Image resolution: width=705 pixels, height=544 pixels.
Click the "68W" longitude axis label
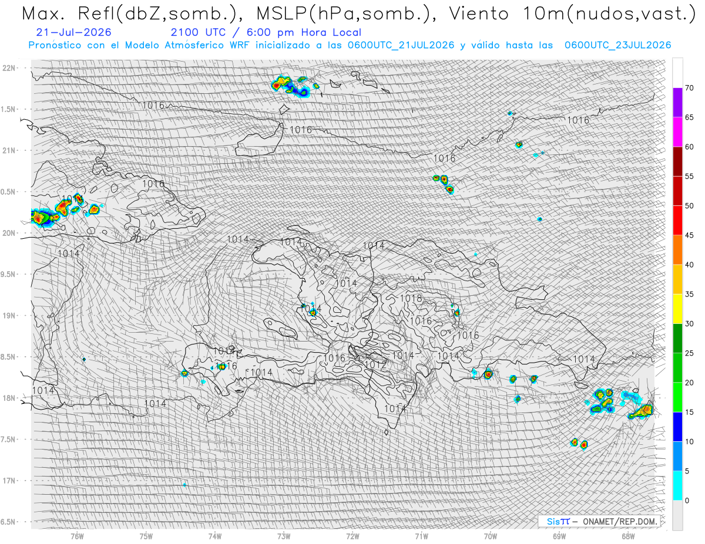pyautogui.click(x=628, y=536)
